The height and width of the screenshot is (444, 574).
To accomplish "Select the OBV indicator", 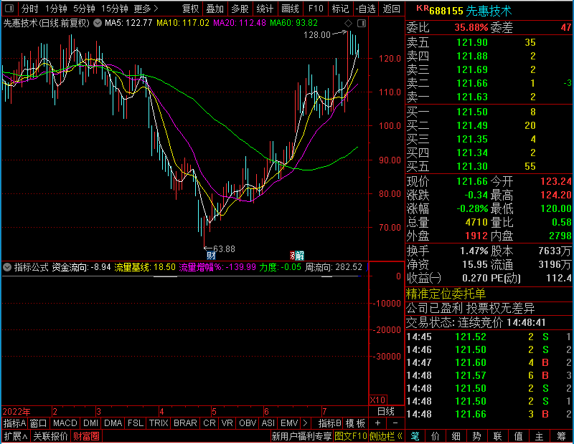I will click(247, 423).
